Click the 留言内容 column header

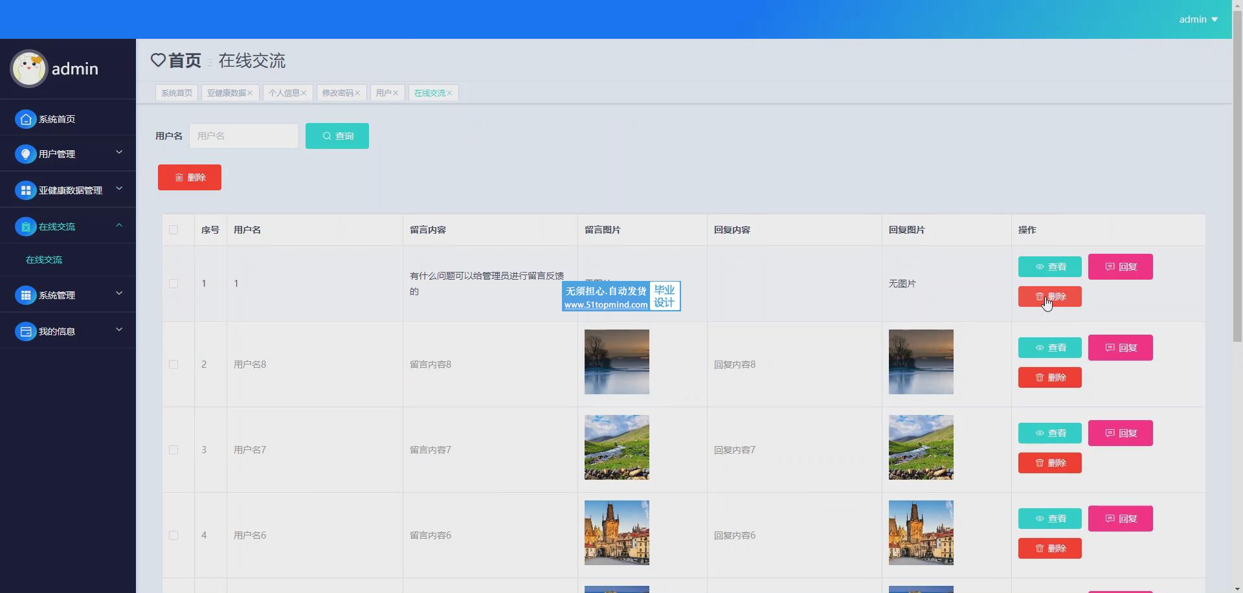point(428,230)
